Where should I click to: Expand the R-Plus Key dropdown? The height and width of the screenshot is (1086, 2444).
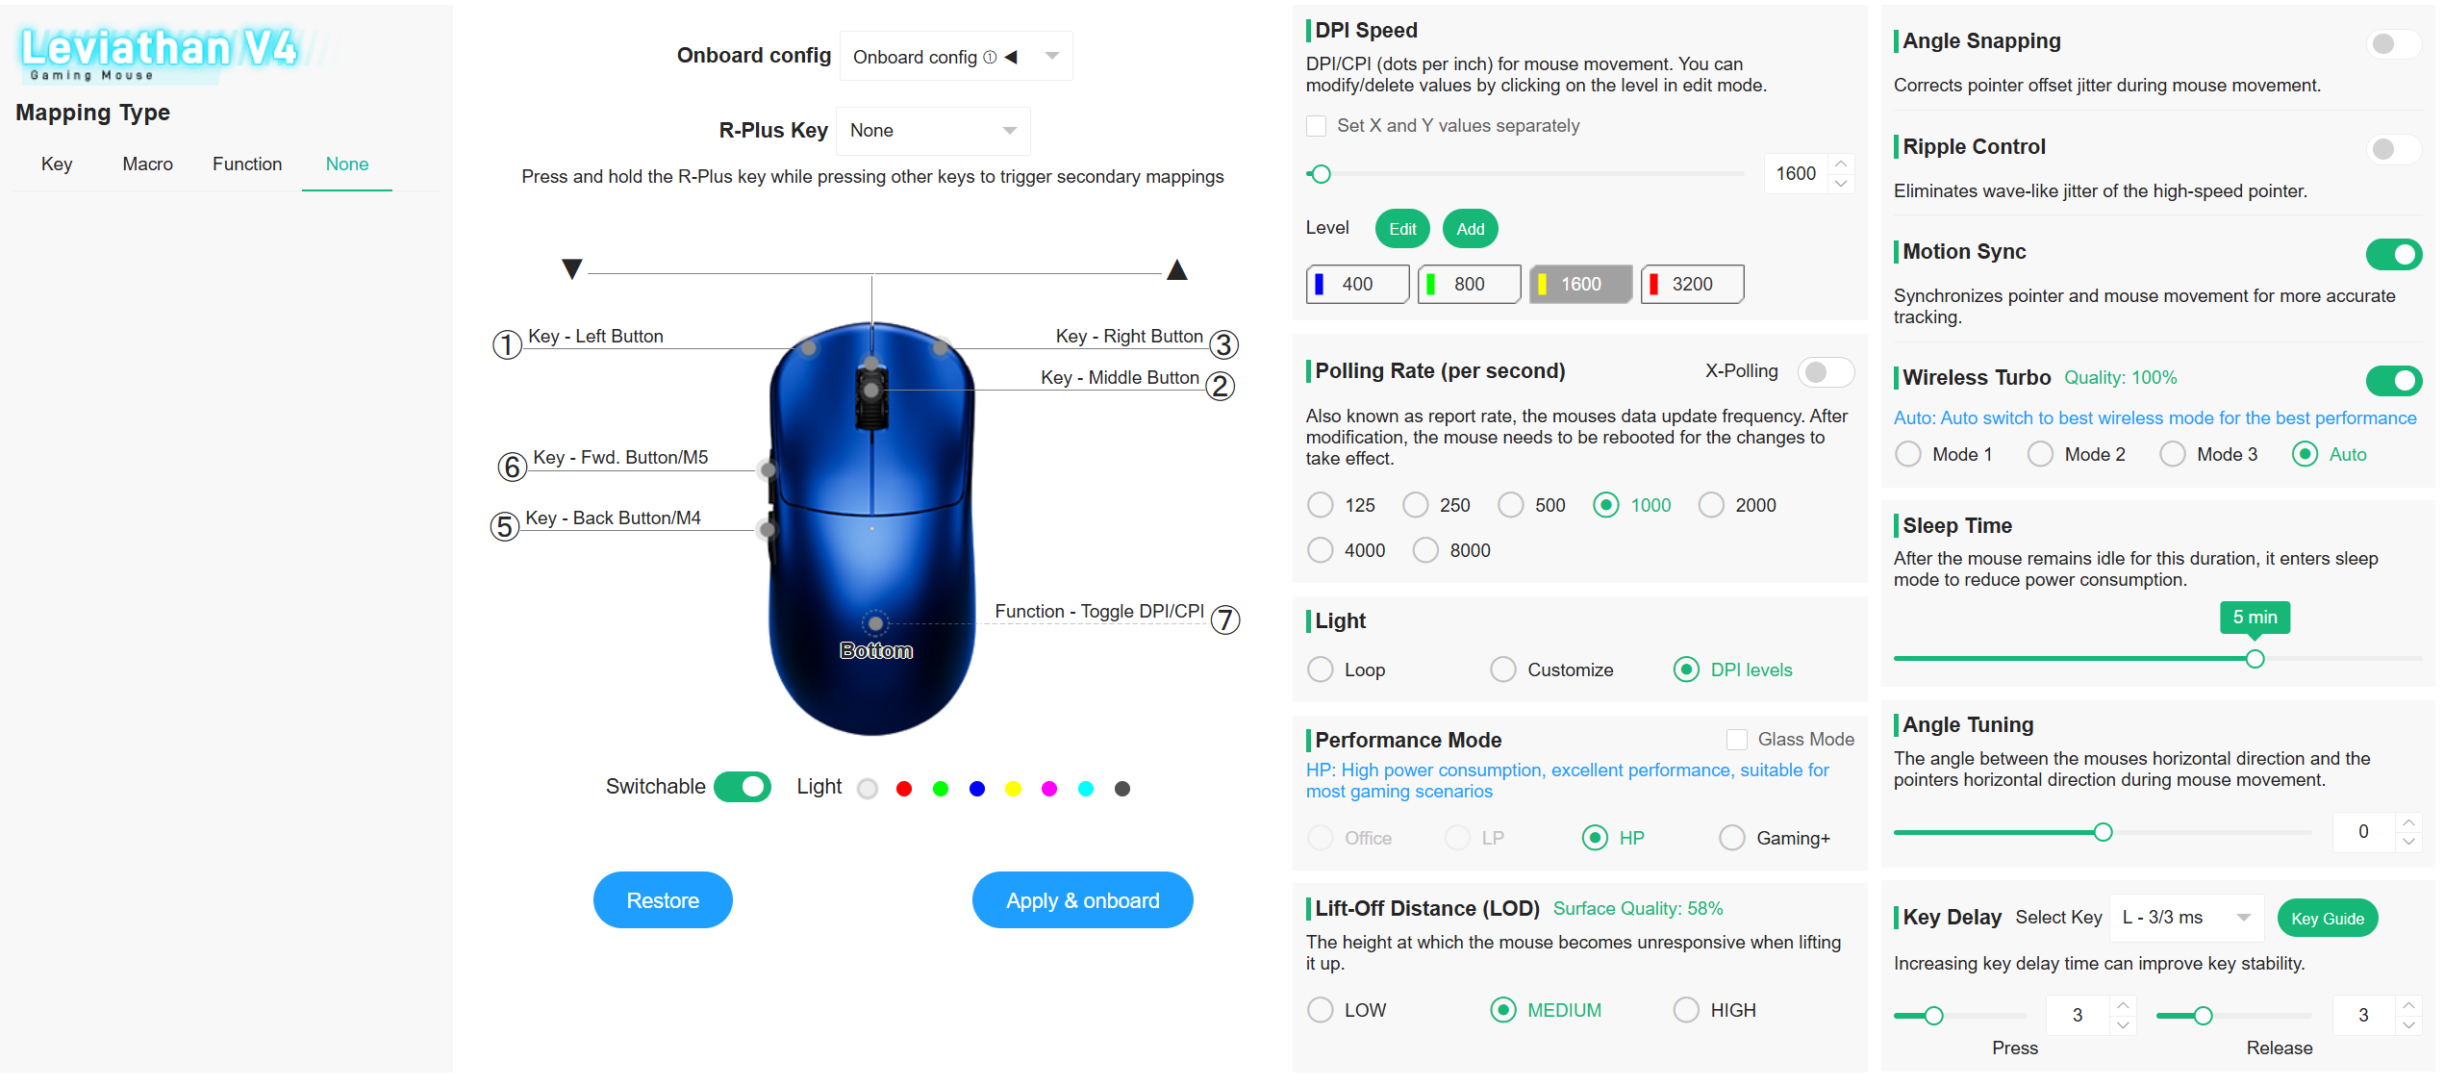[934, 131]
